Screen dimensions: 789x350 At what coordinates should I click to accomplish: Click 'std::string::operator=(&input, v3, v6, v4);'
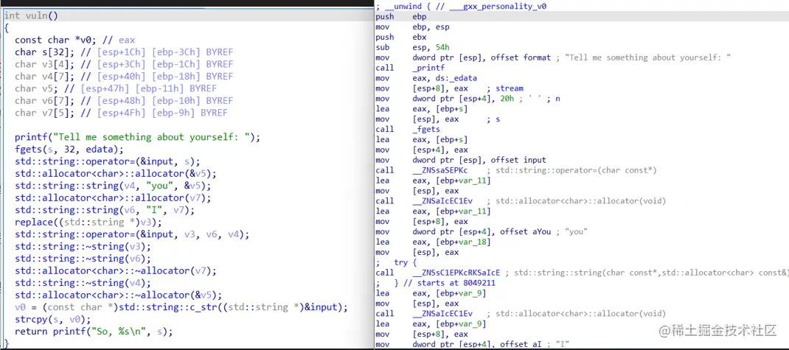coord(132,234)
